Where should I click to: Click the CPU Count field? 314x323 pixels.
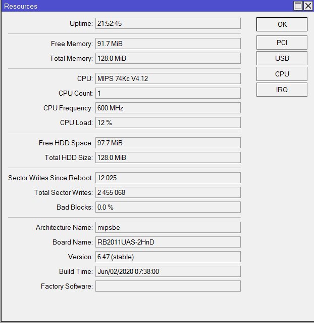click(x=168, y=93)
